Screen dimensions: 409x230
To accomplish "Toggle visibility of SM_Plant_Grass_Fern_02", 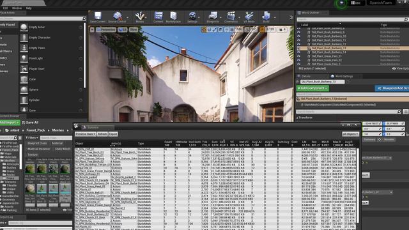I will (x=298, y=60).
